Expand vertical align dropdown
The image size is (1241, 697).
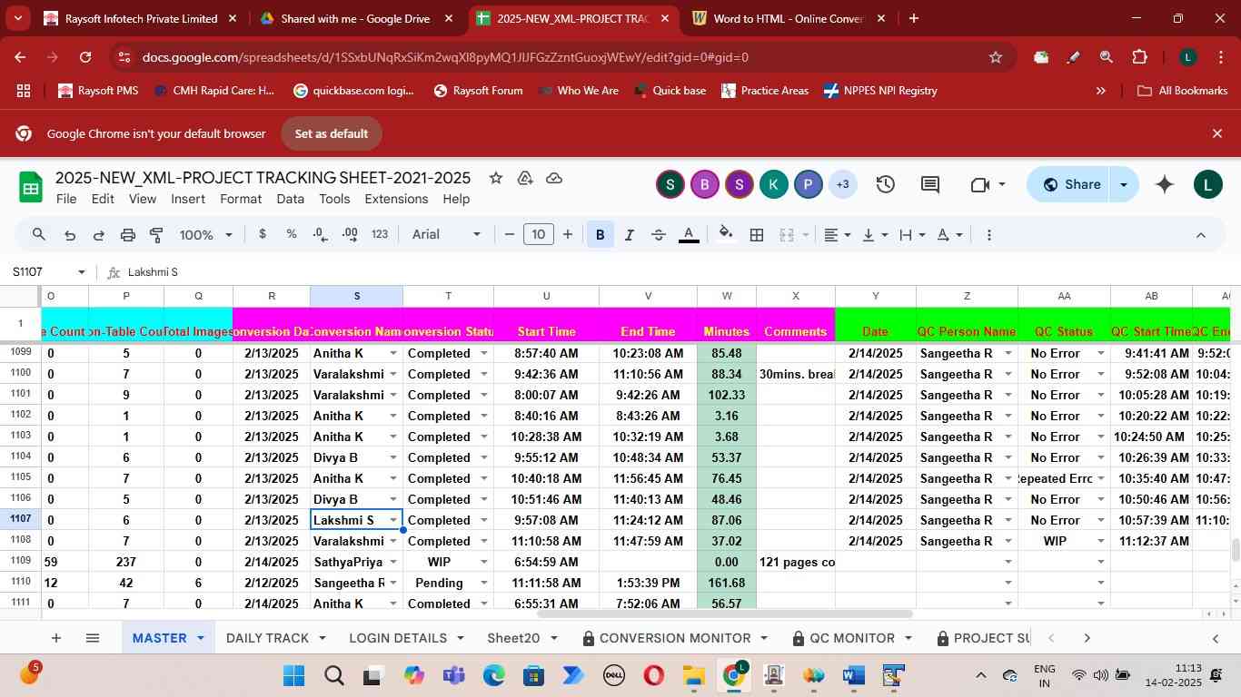pos(875,235)
